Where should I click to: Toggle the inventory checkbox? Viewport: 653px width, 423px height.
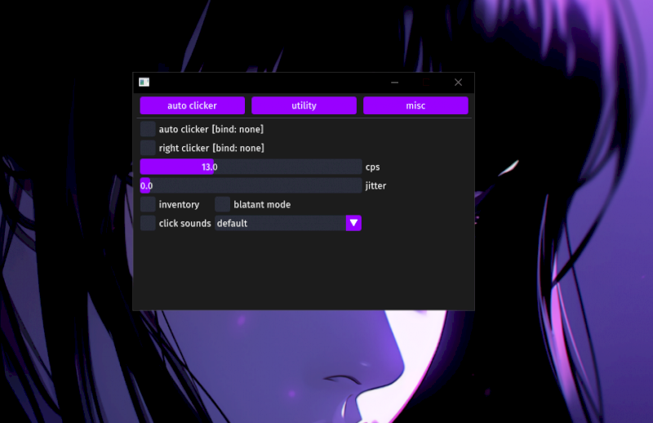148,204
